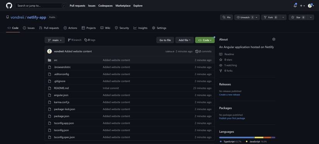Image resolution: width=319 pixels, height=144 pixels.
Task: Open the Add file dropdown
Action: [184, 40]
